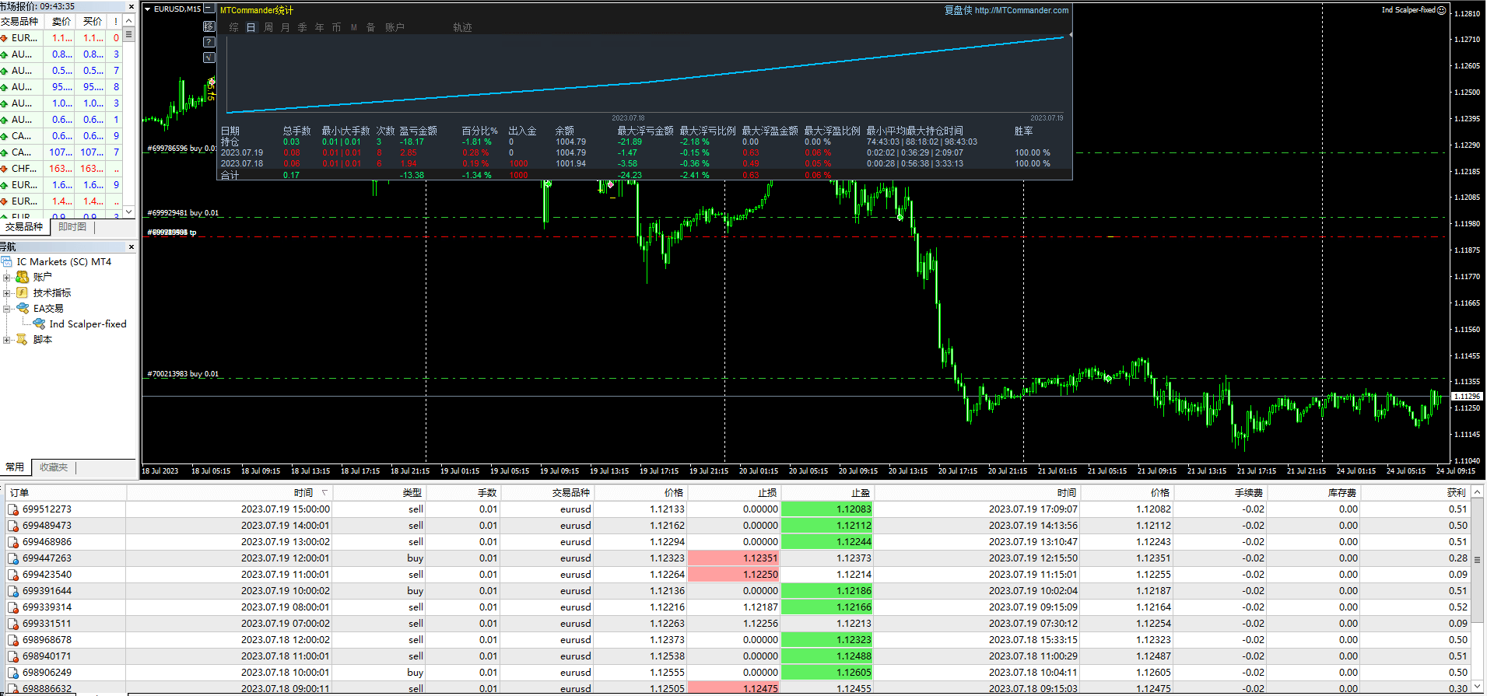The image size is (1487, 696).
Task: Click the smiley face icon next to Ind Scalper-fixed
Action: (1441, 10)
